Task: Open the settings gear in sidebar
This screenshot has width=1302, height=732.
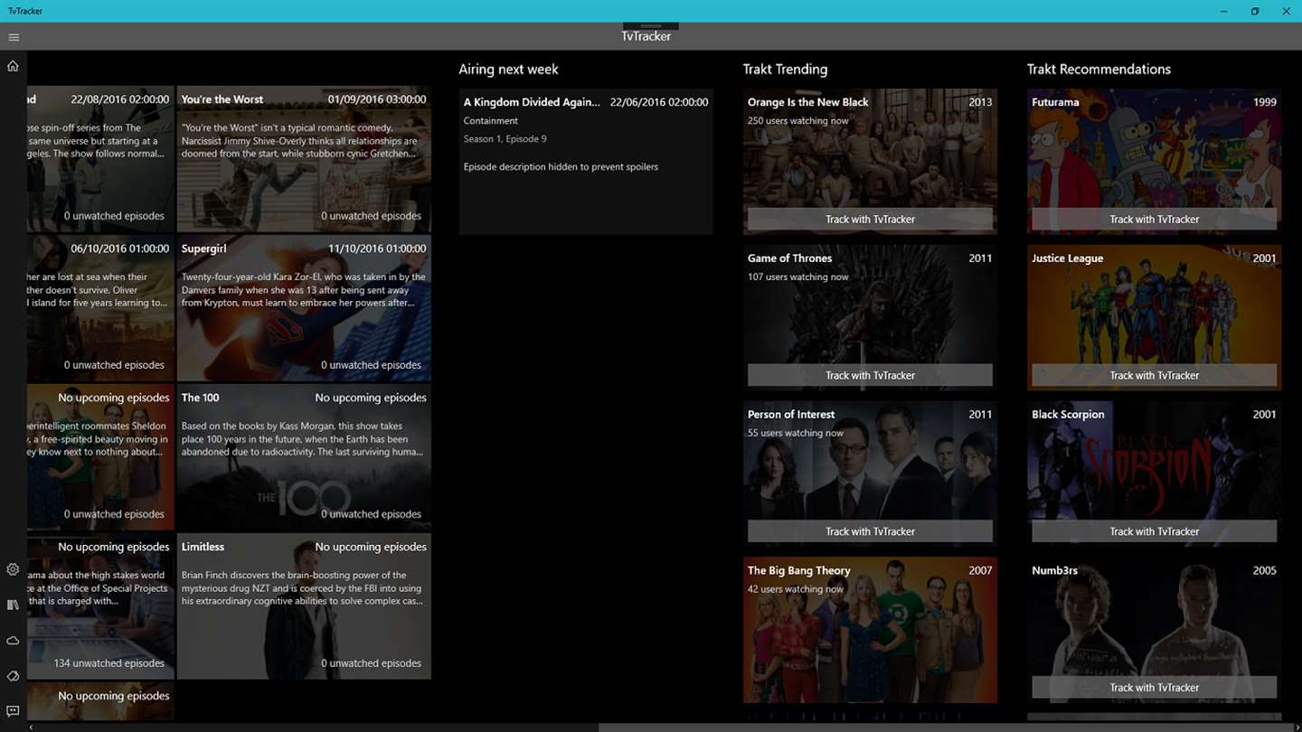Action: (x=13, y=569)
